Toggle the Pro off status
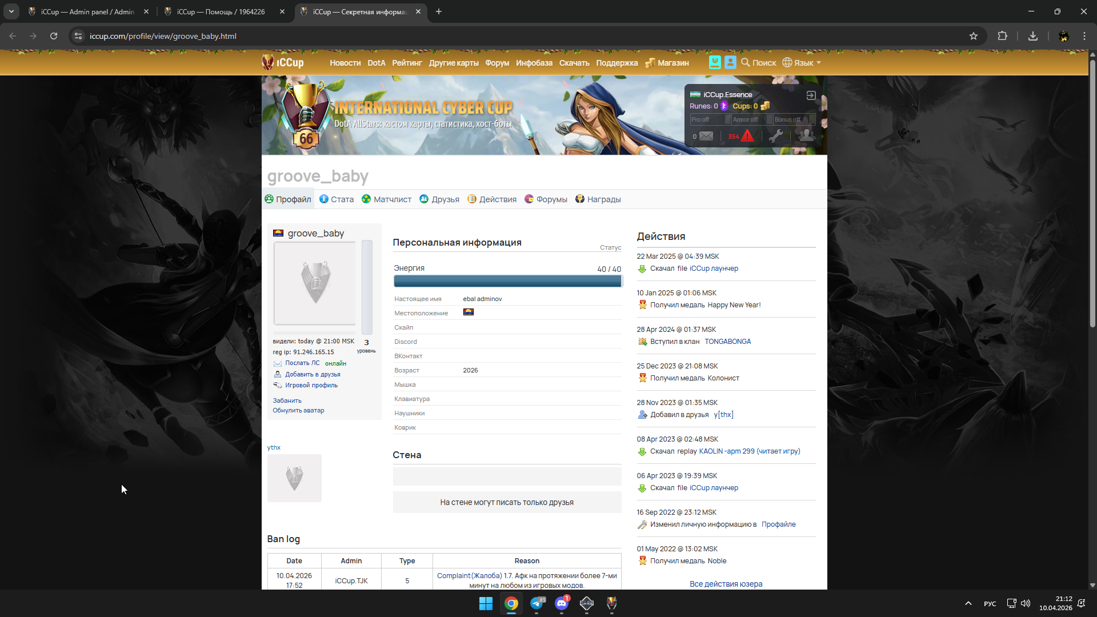 click(x=710, y=119)
